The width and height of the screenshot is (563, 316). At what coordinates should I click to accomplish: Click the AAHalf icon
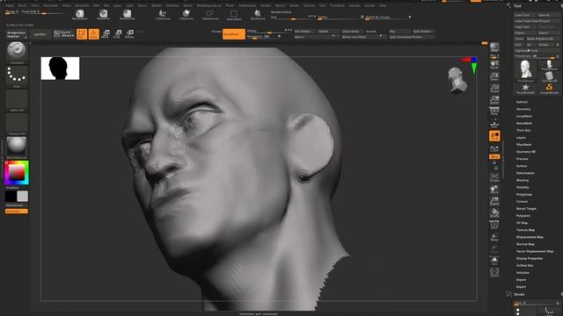[x=494, y=100]
